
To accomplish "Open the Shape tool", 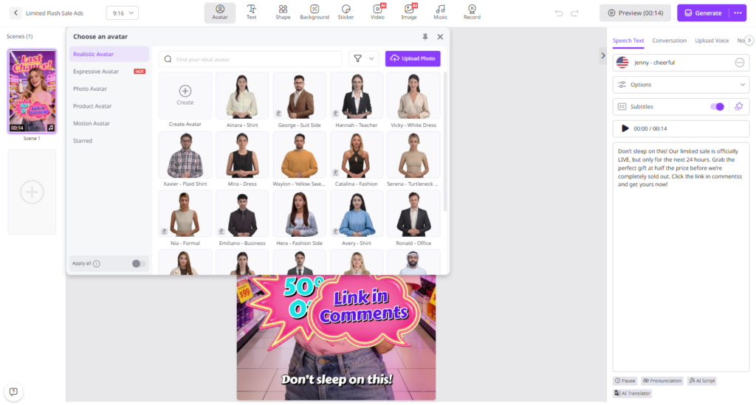I will click(x=283, y=12).
